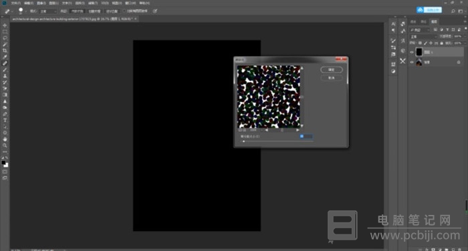Click the cloud document share button

tap(429, 10)
